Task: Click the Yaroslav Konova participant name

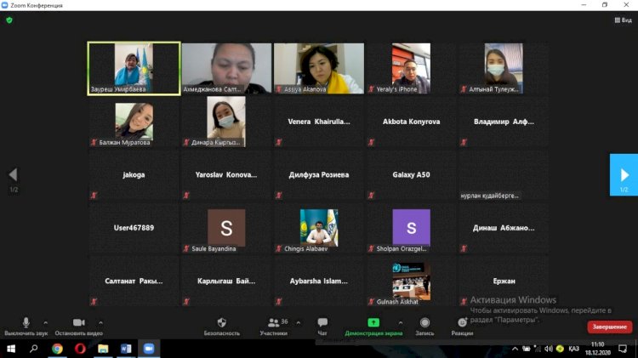Action: pos(225,174)
